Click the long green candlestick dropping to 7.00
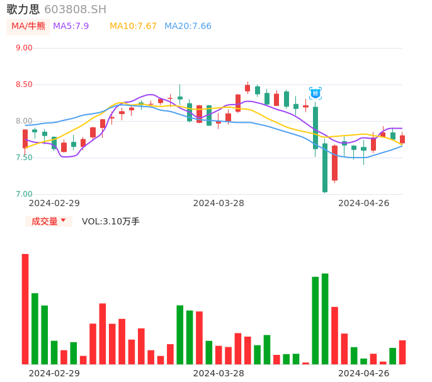 pyautogui.click(x=325, y=168)
